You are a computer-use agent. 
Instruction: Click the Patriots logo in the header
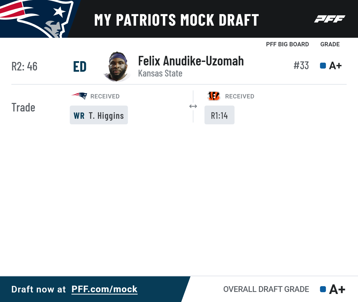click(35, 19)
